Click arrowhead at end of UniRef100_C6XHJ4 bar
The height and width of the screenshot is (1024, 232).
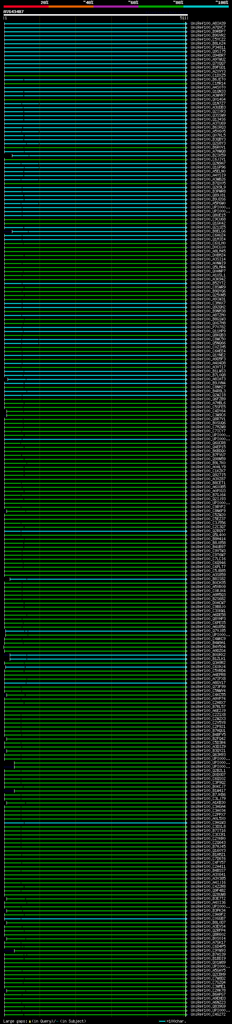(186, 667)
